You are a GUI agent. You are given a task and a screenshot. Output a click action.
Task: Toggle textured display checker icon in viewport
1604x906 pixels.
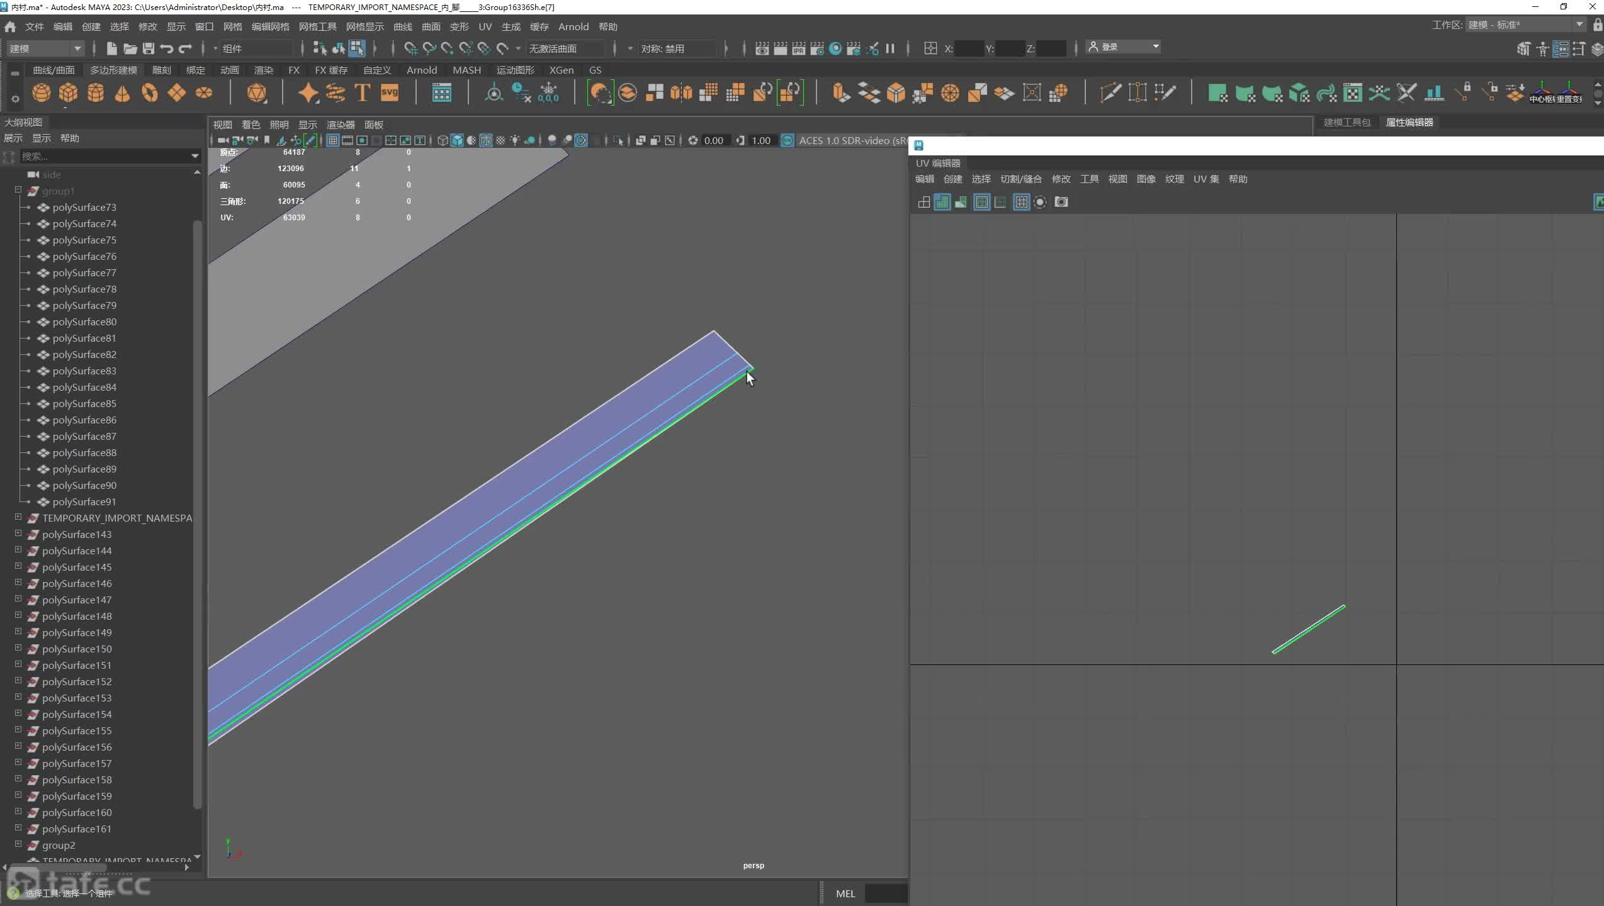pos(500,140)
